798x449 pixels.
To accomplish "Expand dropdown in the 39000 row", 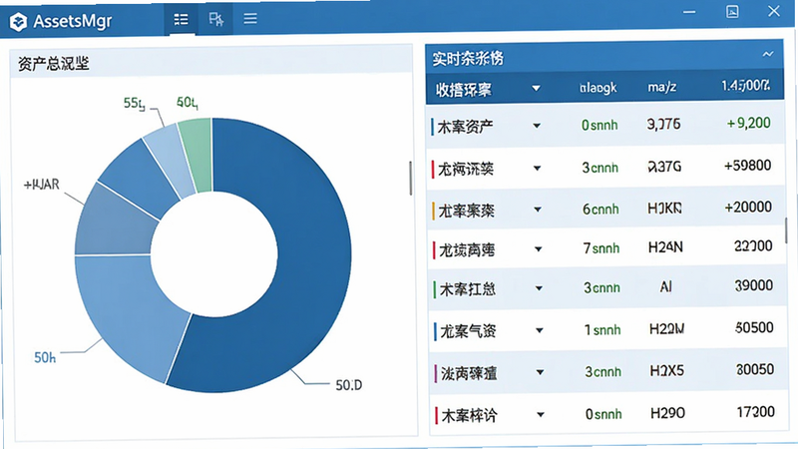I will pos(539,288).
